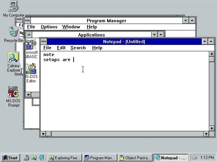217x162 pixels.
Task: Click the word "note" in Notepad
Action: point(49,55)
